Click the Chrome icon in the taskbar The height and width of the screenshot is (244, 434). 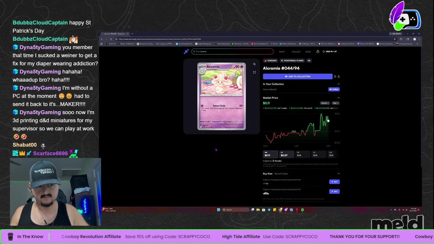click(280, 210)
